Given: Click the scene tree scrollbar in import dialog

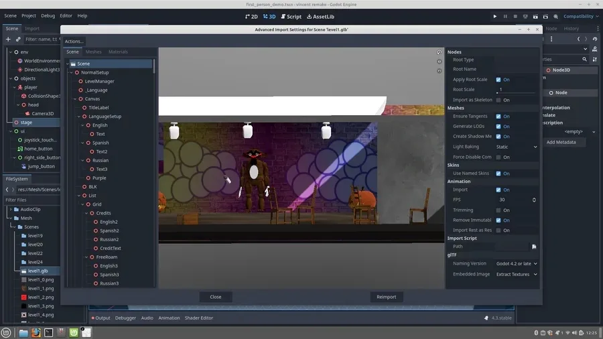Looking at the screenshot, I should (x=154, y=66).
